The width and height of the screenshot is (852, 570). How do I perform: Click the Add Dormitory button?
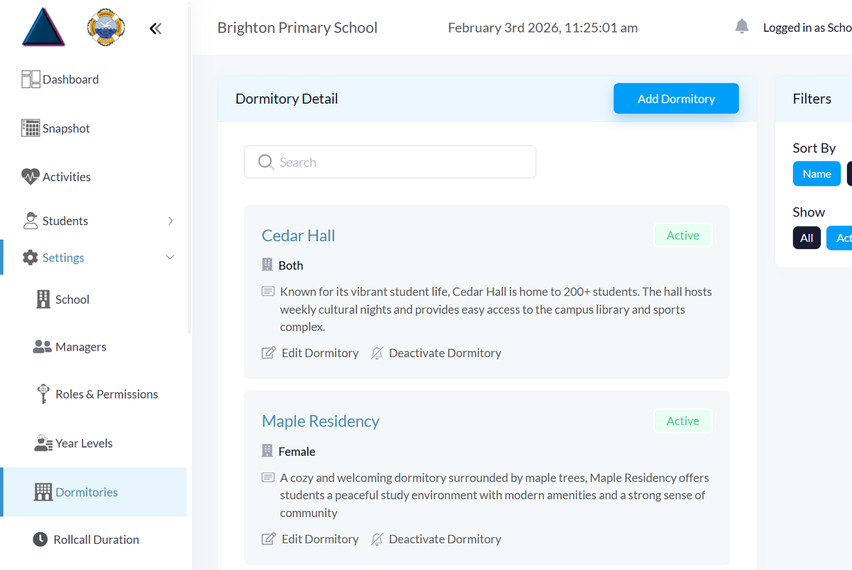676,98
